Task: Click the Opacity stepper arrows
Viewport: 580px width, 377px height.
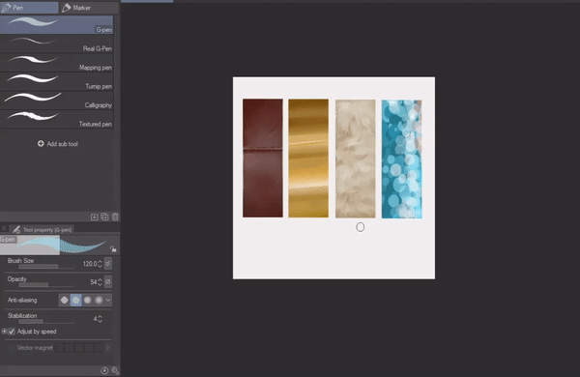Action: (x=100, y=282)
